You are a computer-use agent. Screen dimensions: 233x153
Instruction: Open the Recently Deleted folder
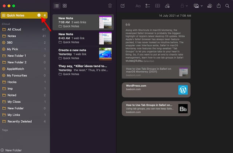click(19, 121)
